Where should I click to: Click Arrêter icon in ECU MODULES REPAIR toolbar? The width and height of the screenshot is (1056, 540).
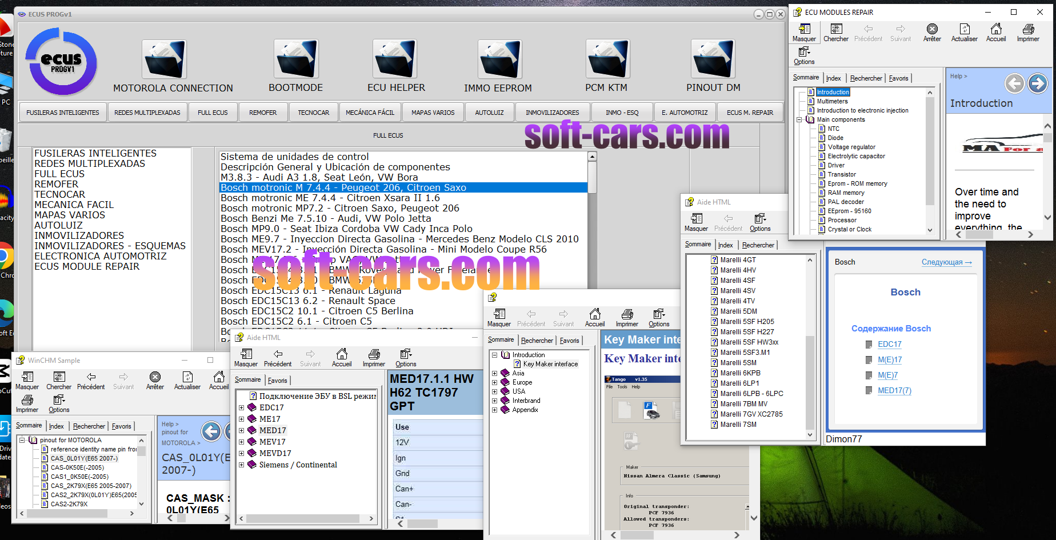(932, 33)
